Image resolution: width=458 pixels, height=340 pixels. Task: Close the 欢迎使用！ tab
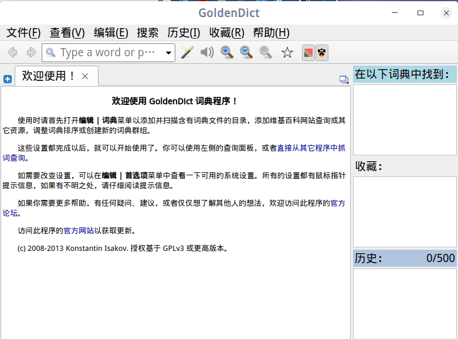(85, 76)
